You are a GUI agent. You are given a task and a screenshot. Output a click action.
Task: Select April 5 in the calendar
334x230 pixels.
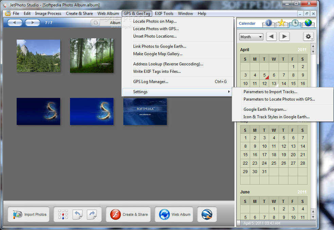(264, 75)
